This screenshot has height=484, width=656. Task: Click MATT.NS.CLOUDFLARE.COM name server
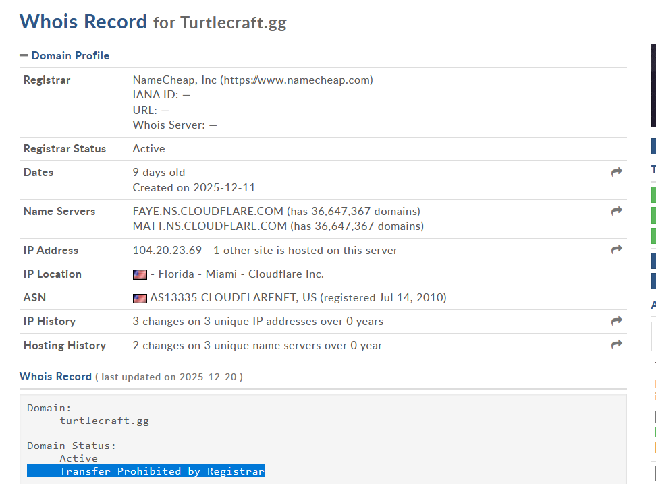210,226
